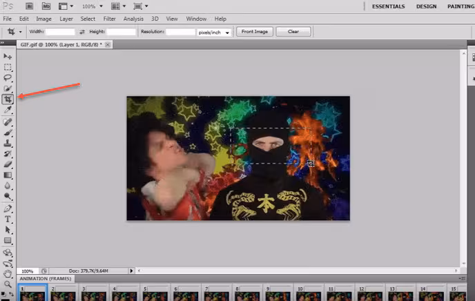Viewport: 475px width, 301px height.
Task: Select the Blur tool
Action: click(8, 186)
